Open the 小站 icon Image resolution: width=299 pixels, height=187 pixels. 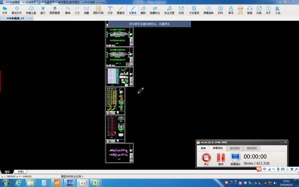coord(278,10)
